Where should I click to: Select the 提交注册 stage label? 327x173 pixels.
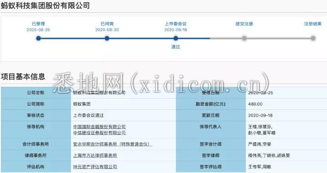(x=244, y=24)
